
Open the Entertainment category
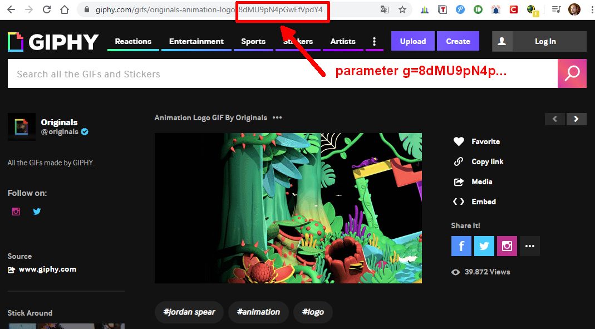point(196,41)
